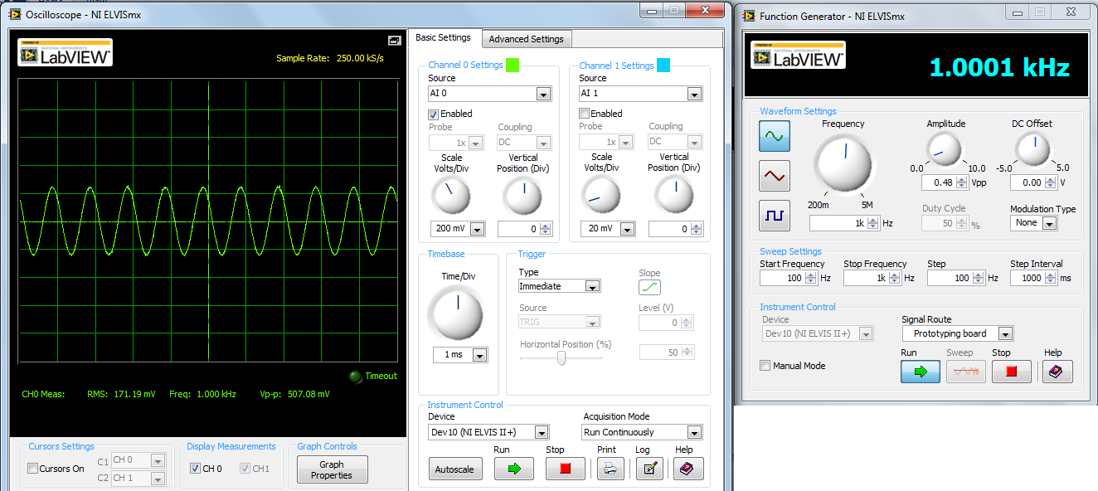This screenshot has width=1098, height=491.
Task: Click the oscilloscope red Stop button
Action: (x=565, y=469)
